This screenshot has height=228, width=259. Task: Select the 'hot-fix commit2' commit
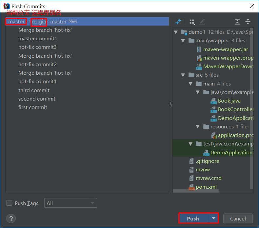pyautogui.click(x=37, y=65)
